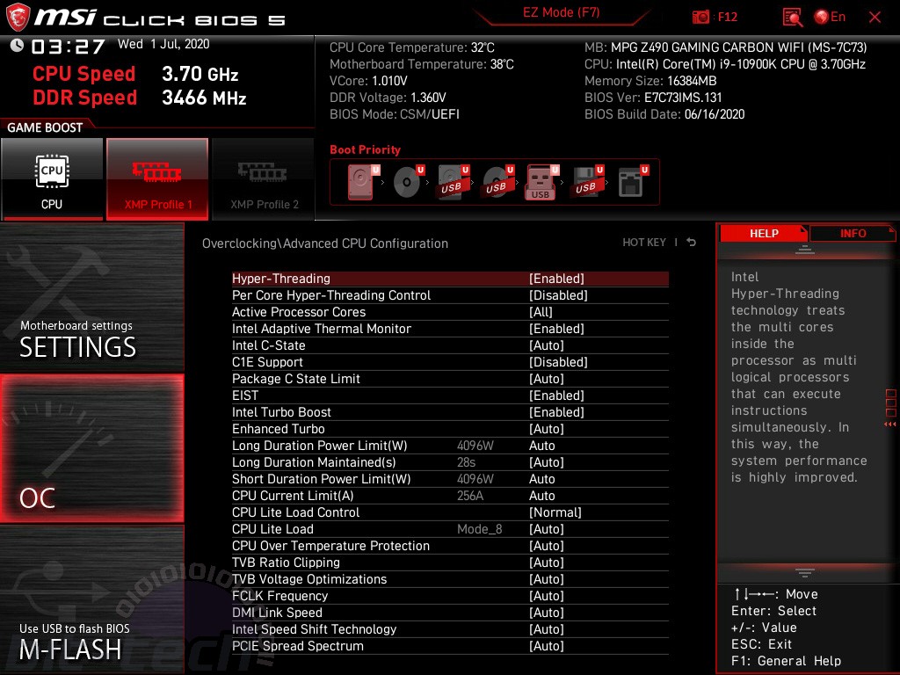
Task: Click the time display 03:27
Action: pos(68,46)
